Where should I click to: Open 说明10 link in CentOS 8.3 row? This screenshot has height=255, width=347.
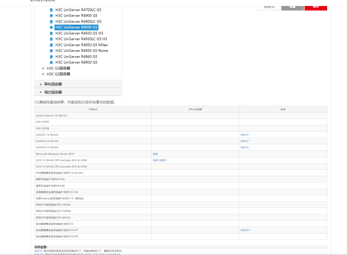pos(245,147)
